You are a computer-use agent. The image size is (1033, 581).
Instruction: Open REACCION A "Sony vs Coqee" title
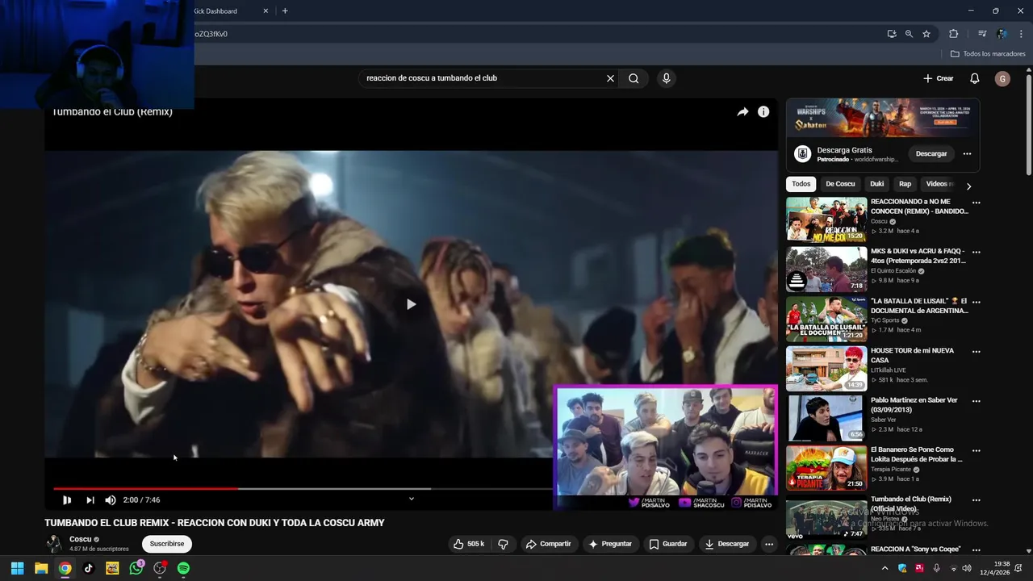[x=915, y=550]
